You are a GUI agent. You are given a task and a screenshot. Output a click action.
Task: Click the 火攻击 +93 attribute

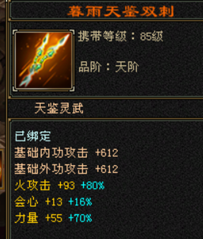(45, 185)
